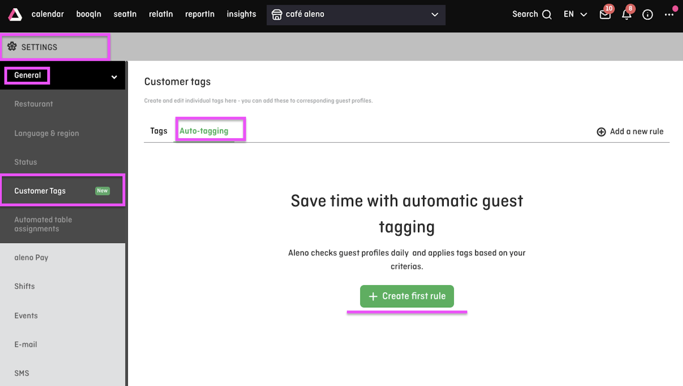This screenshot has height=386, width=683.
Task: Open the EN language dropdown
Action: [575, 14]
